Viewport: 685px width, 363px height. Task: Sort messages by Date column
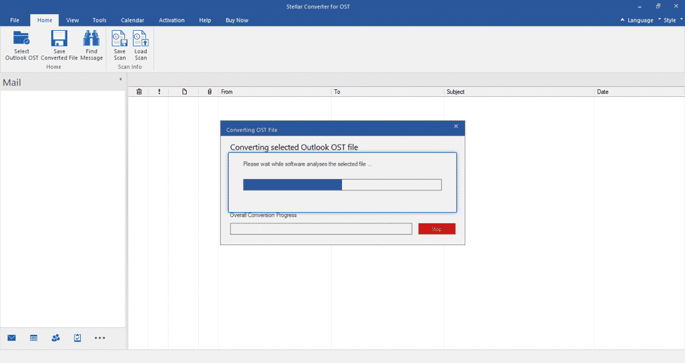(639, 92)
